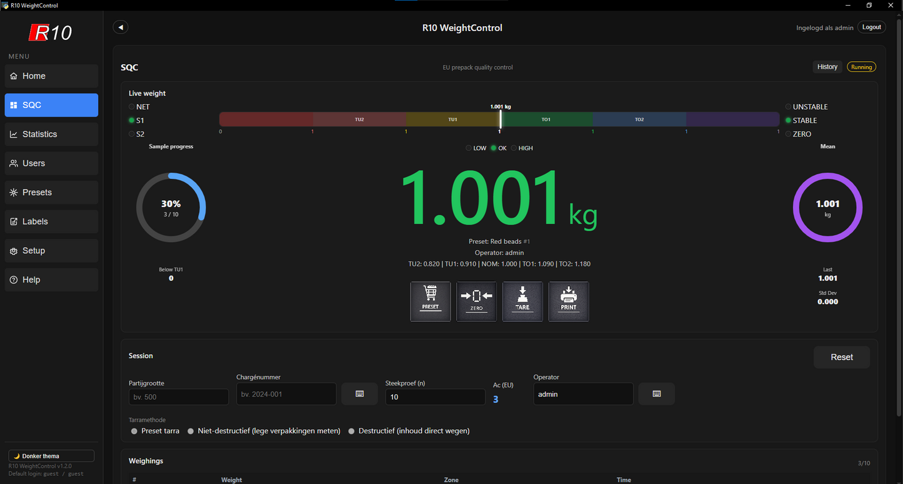Viewport: 903px width, 484px height.
Task: Open the Setup menu item
Action: point(51,251)
